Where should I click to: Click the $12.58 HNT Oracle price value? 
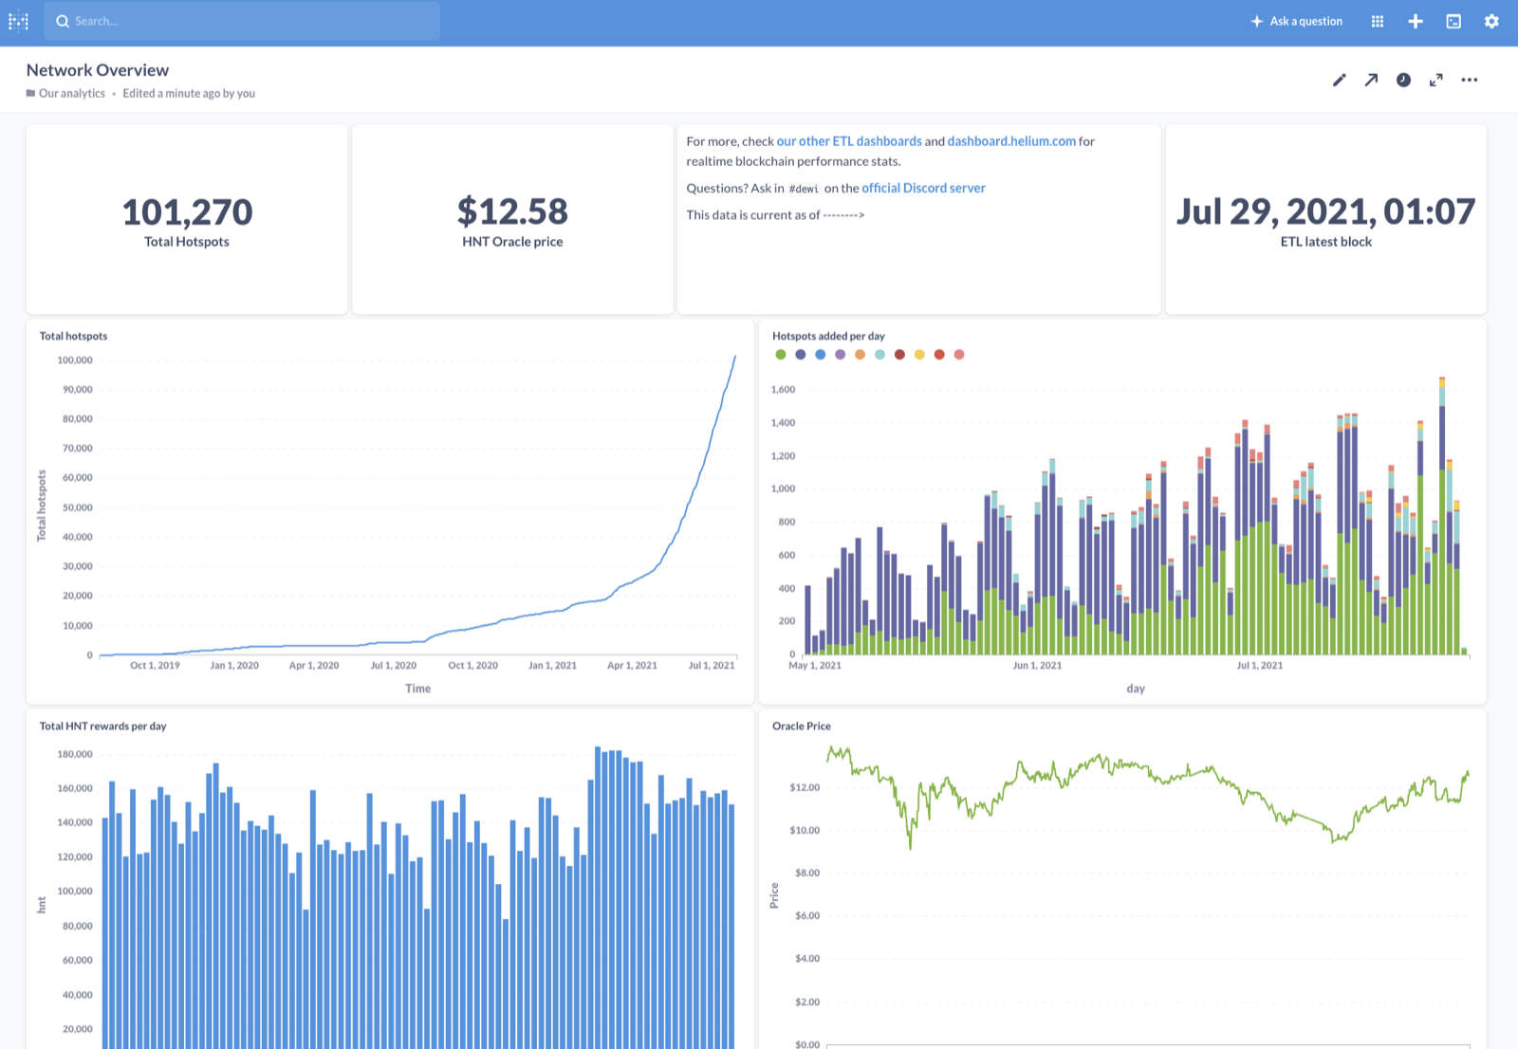tap(512, 212)
